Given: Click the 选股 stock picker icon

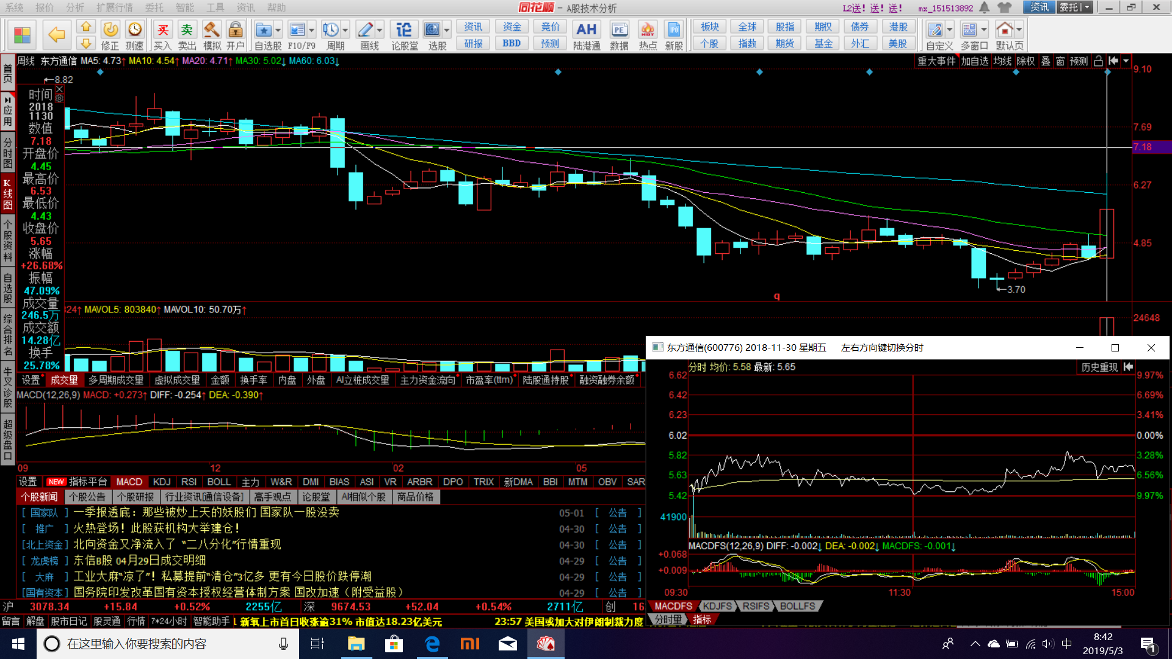Looking at the screenshot, I should [432, 30].
